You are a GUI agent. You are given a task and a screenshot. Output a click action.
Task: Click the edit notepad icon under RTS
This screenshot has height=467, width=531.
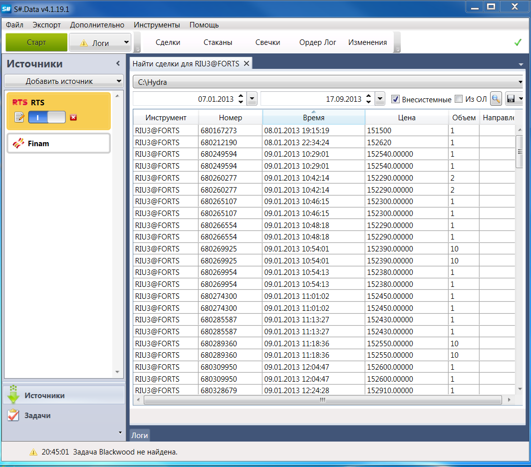[19, 117]
